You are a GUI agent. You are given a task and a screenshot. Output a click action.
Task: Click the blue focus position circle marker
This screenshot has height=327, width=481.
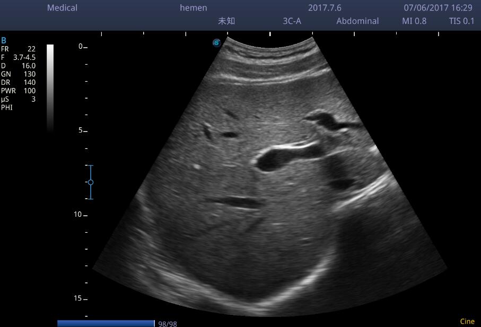[x=91, y=182]
